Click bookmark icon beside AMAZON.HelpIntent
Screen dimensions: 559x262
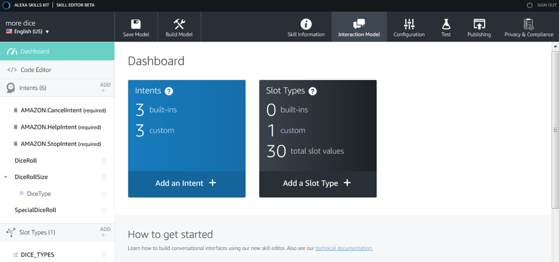pos(15,127)
